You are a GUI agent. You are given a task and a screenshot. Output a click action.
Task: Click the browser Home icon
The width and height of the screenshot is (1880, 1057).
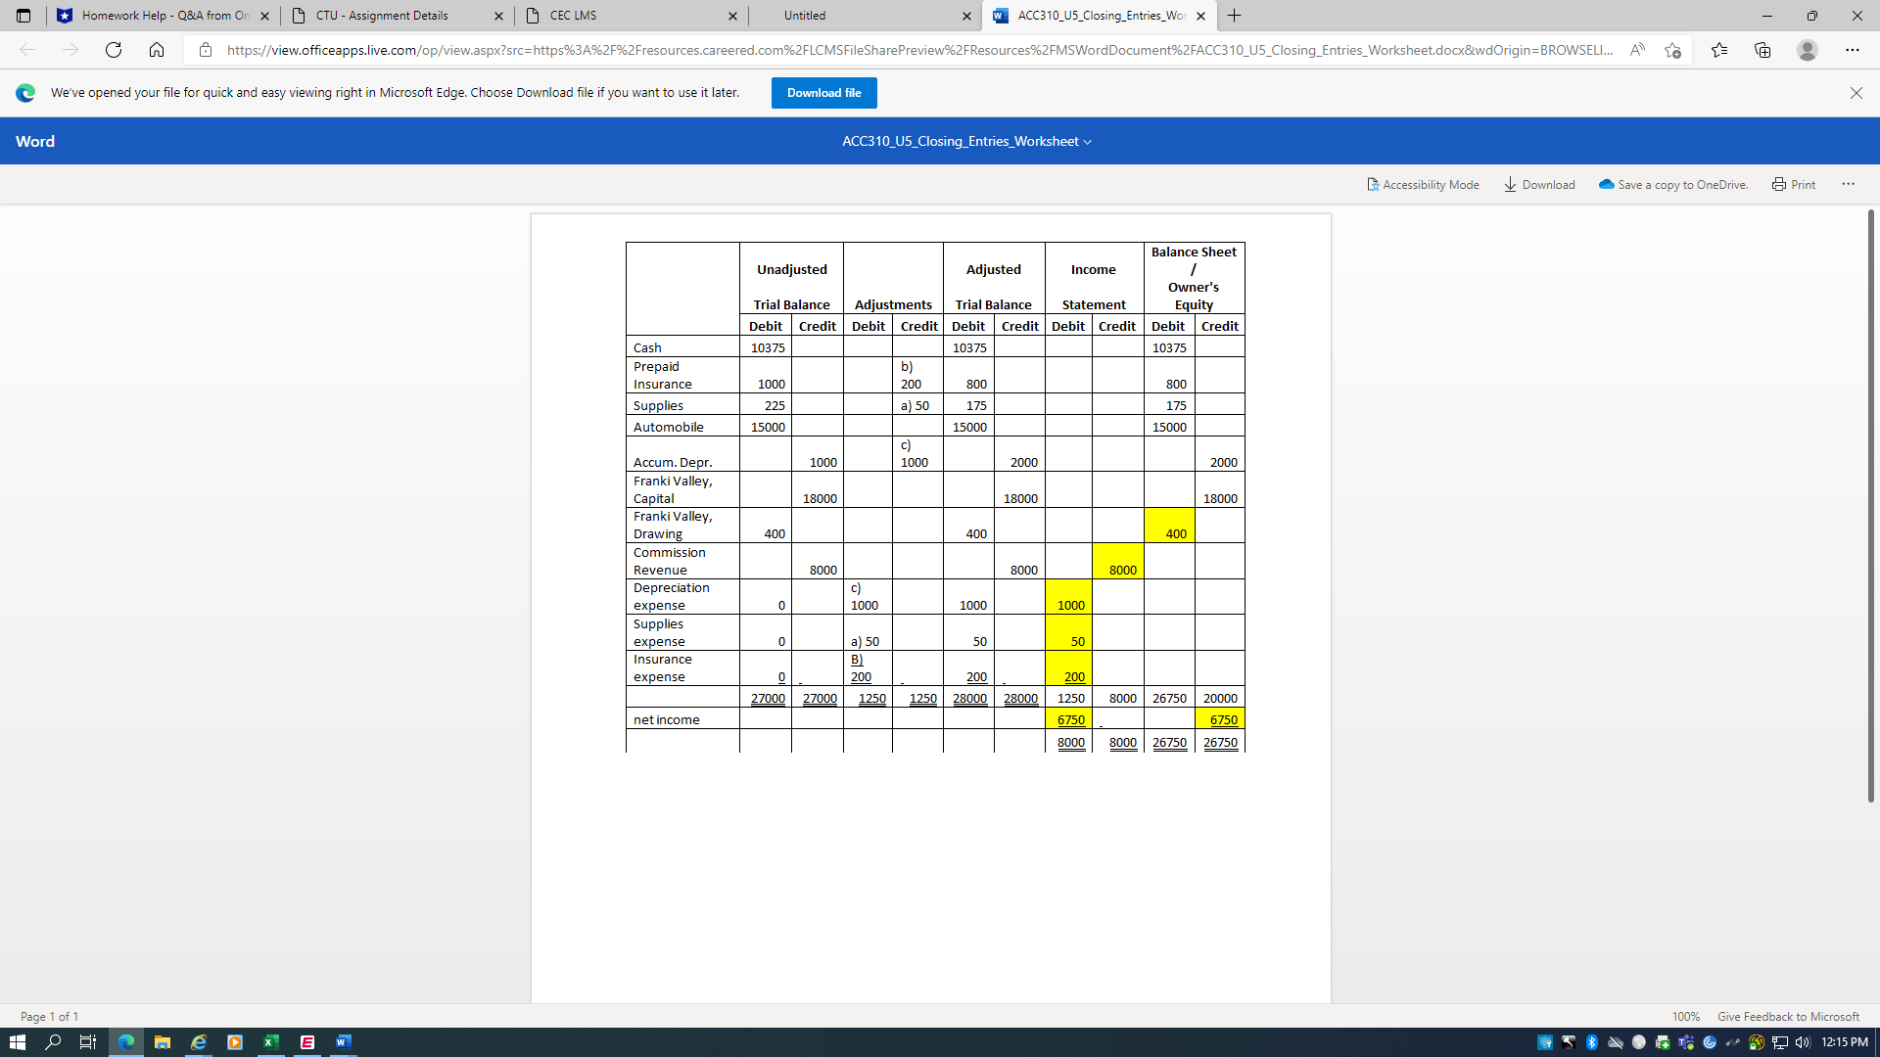157,50
